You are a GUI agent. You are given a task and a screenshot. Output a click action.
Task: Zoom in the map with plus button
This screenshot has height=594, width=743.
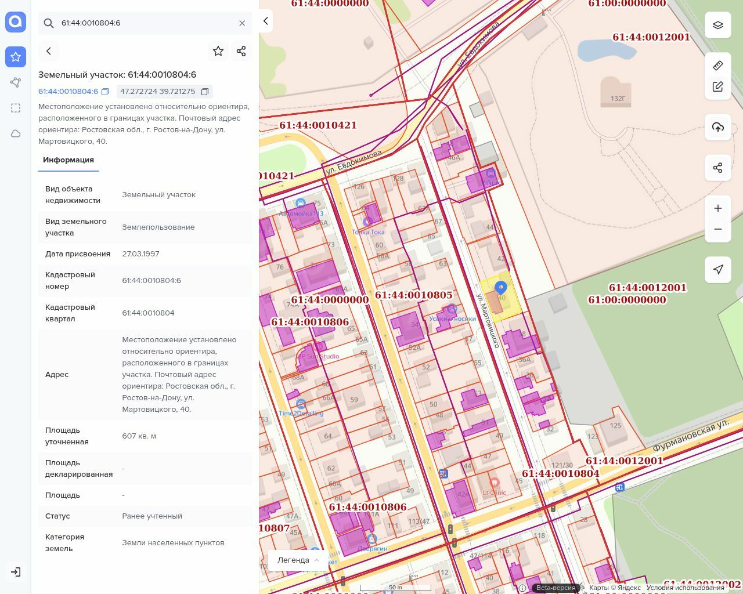(718, 208)
